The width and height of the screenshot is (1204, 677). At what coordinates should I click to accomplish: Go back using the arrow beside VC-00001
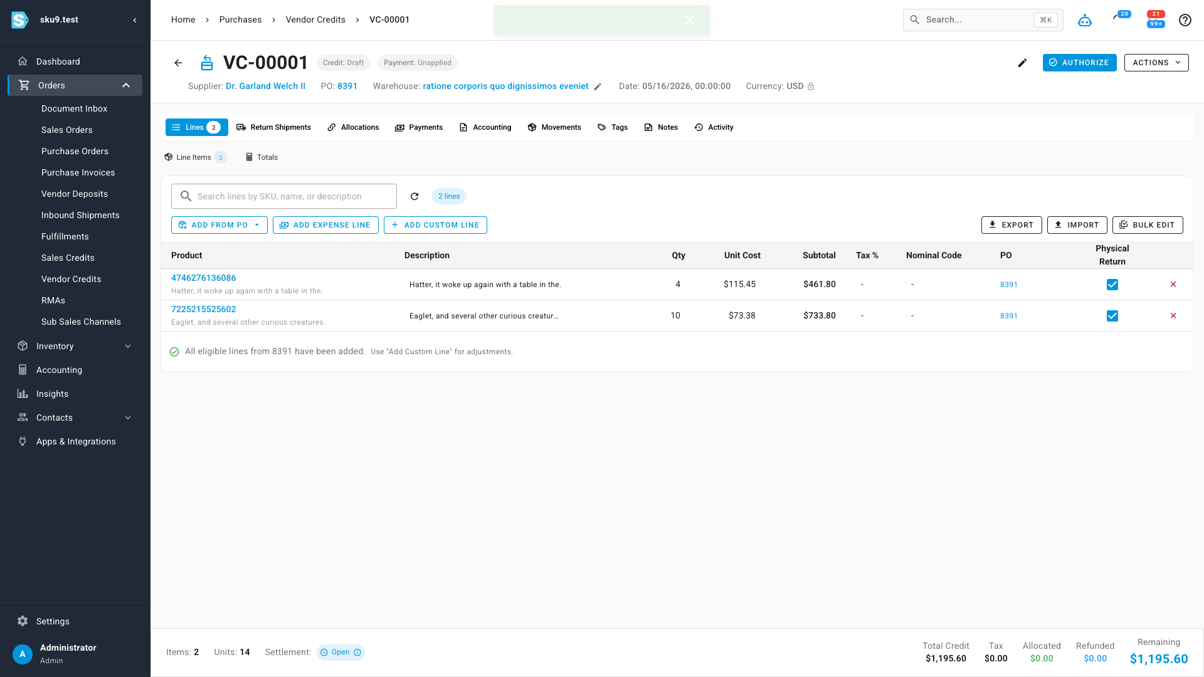pyautogui.click(x=178, y=63)
